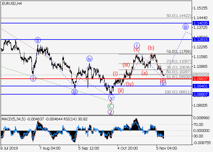Screen dimensions: 213x152
Task: Click the MACD(5,34,5) indicator label
Action: pyautogui.click(x=11, y=118)
